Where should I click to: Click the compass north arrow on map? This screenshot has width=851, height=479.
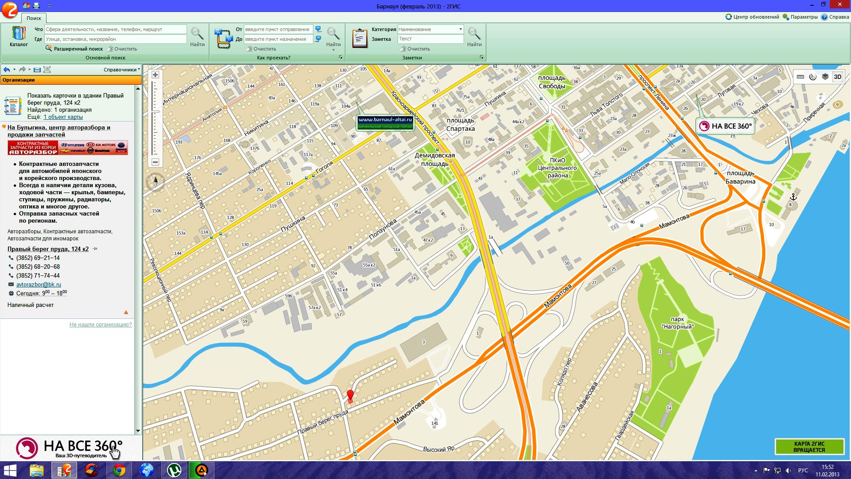pos(156,181)
